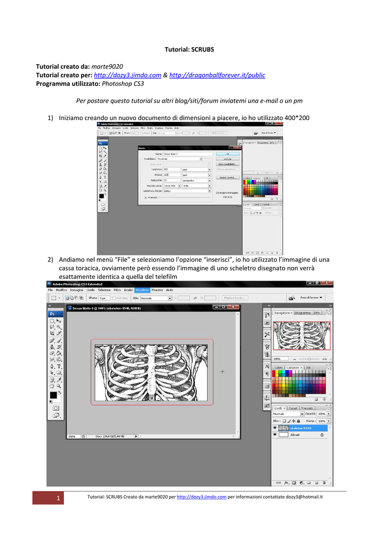Open status bar arrow beside Doc: 234,4 KB
Image resolution: width=379 pixels, height=536 pixels.
136,436
